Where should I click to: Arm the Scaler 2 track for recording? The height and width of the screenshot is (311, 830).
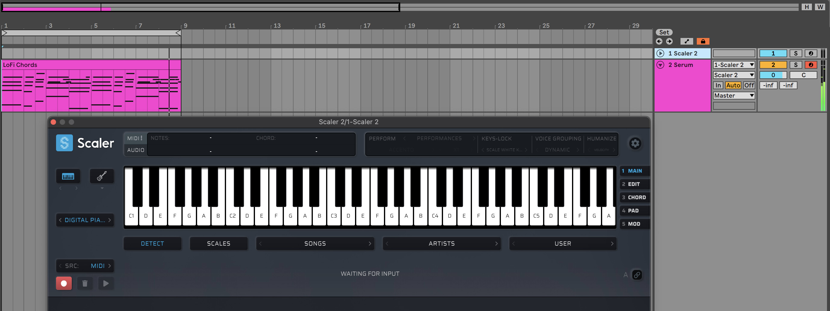pyautogui.click(x=811, y=54)
